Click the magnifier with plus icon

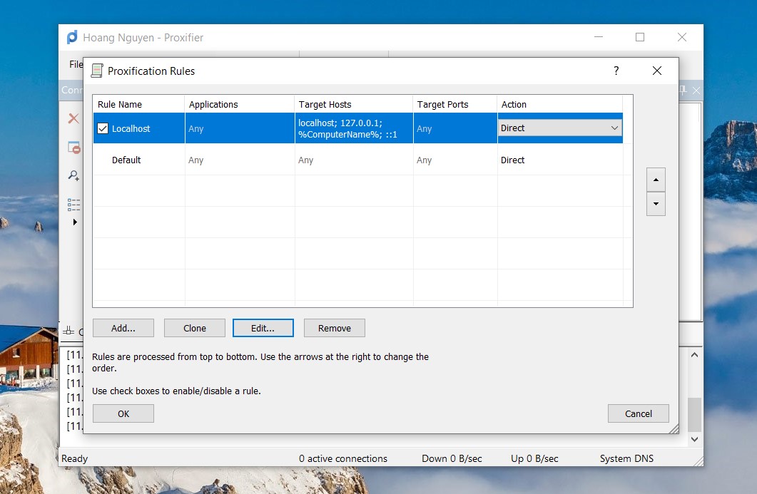73,175
